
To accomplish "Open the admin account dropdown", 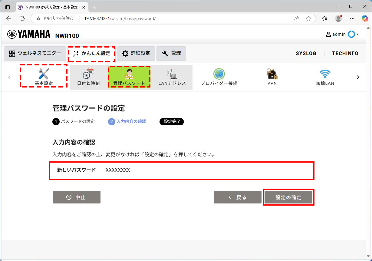I will [x=342, y=34].
